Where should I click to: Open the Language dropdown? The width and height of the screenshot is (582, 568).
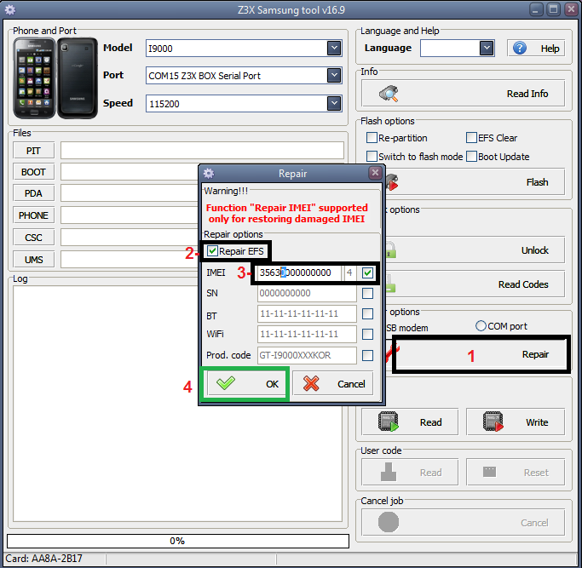tap(487, 48)
